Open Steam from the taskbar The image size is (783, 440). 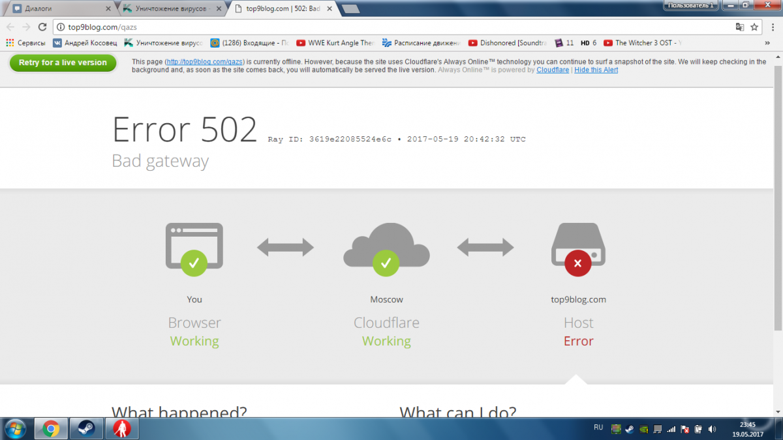coord(85,429)
